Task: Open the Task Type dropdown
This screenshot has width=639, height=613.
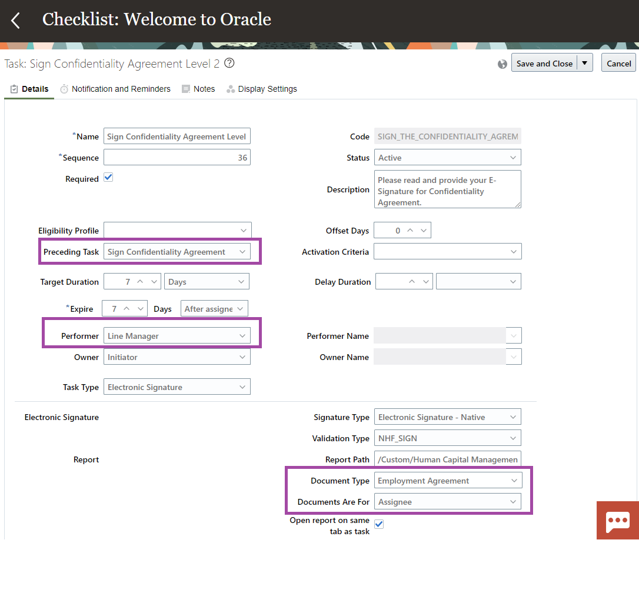Action: tap(177, 387)
